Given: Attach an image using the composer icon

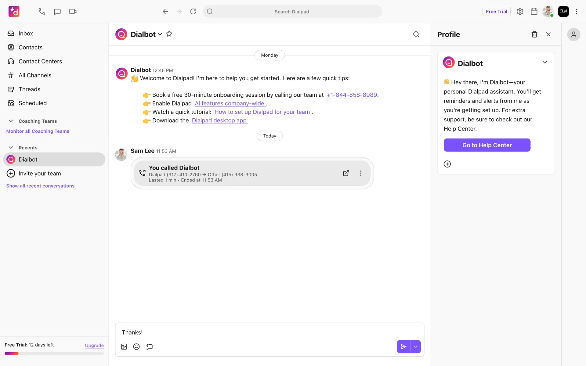Looking at the screenshot, I should 124,346.
